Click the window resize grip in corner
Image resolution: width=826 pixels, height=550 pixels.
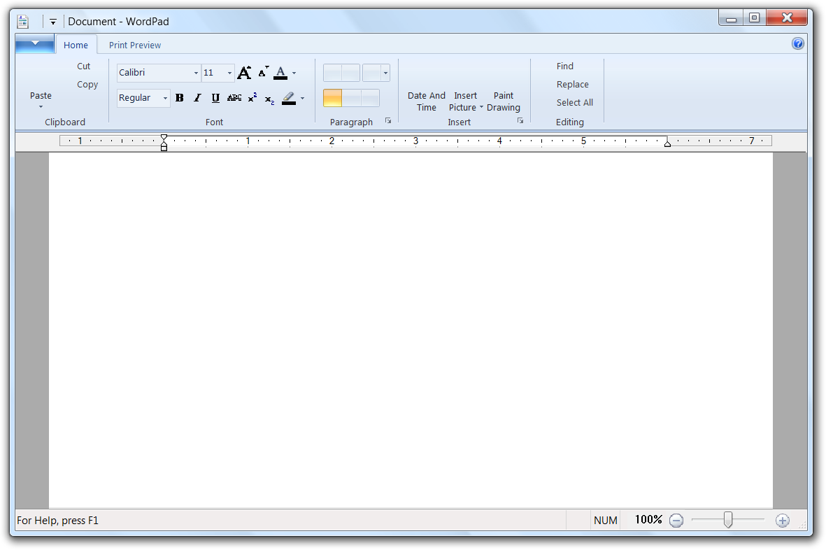[802, 526]
